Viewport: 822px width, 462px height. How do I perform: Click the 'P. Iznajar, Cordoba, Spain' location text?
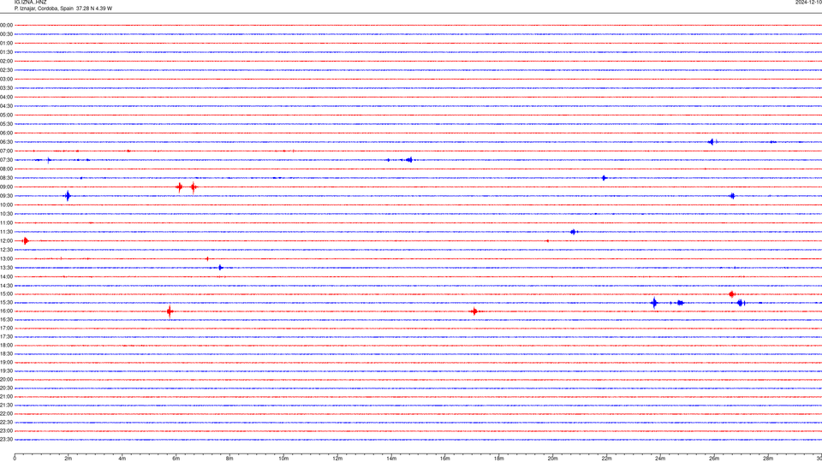[x=44, y=9]
